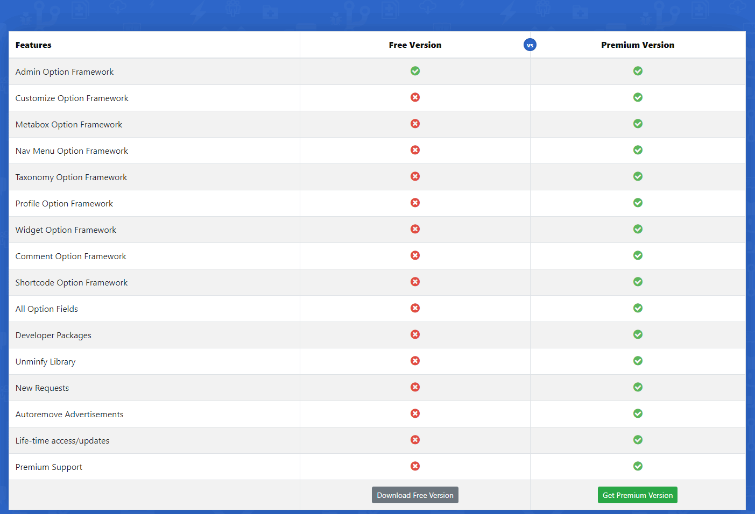This screenshot has width=755, height=514.
Task: Click the red cross for Widget Option Framework
Action: click(x=415, y=229)
